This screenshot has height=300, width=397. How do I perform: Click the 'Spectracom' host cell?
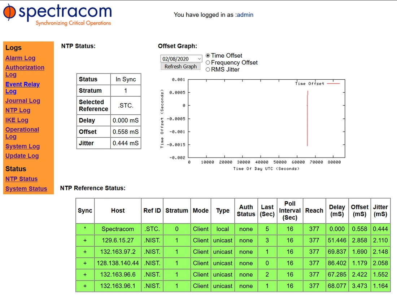[118, 229]
